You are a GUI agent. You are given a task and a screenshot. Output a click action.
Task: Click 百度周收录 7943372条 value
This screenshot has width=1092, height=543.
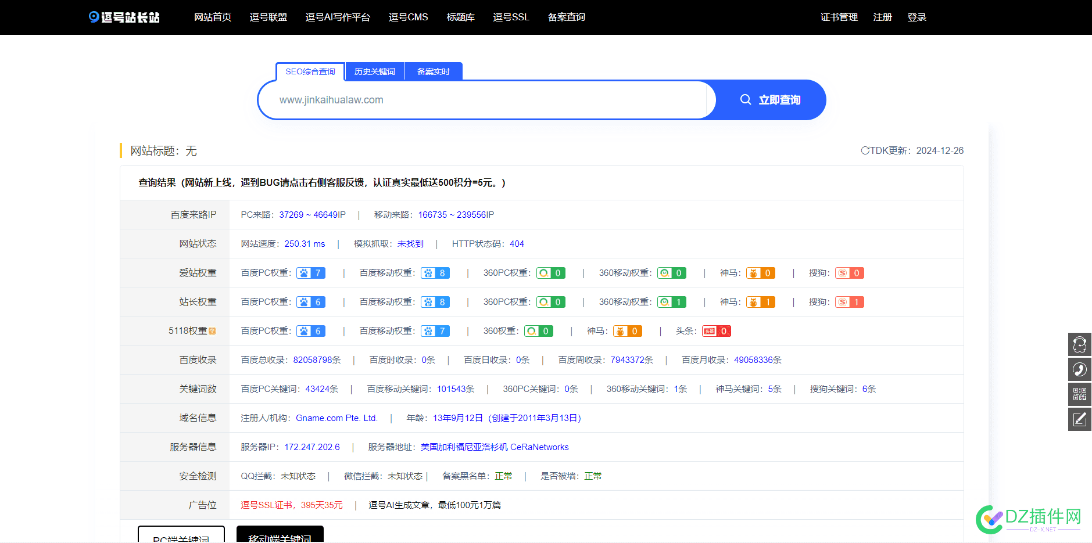click(x=632, y=360)
